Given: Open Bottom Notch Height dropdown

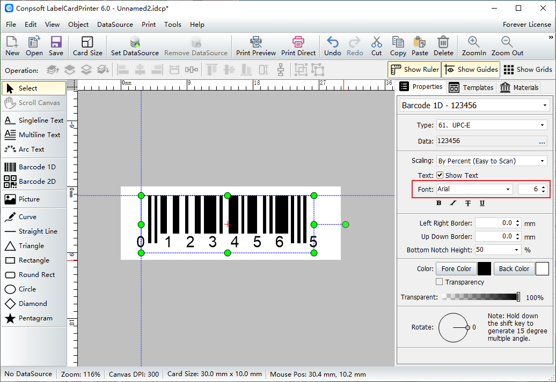Looking at the screenshot, I should coord(517,250).
